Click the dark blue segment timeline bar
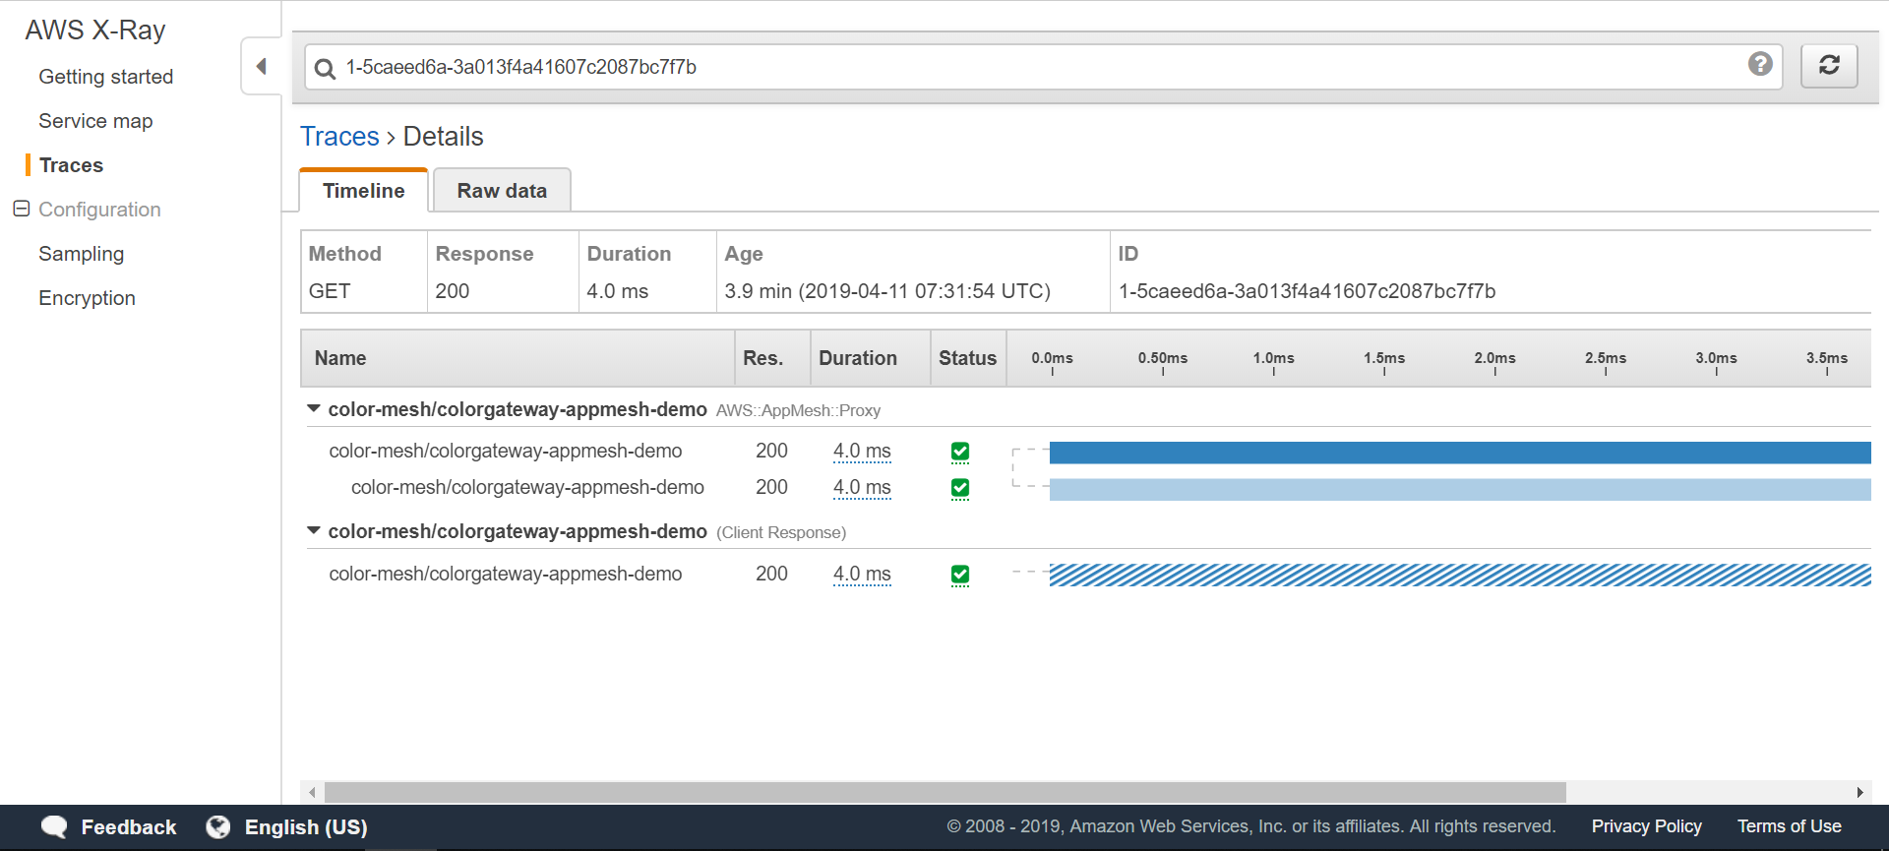 pyautogui.click(x=1460, y=453)
